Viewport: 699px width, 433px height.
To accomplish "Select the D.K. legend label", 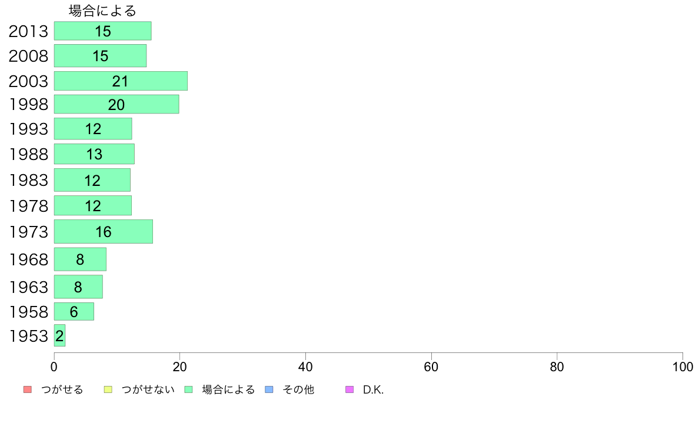I will 373,389.
